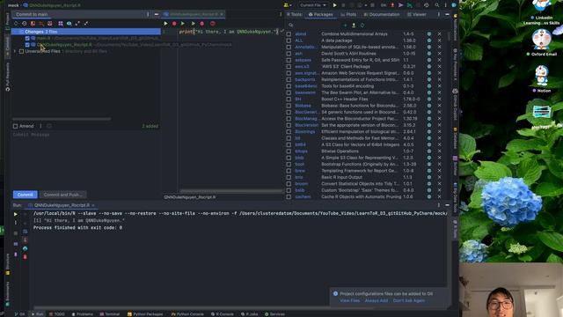
Task: Click Don't Ask Again link
Action: [408, 300]
